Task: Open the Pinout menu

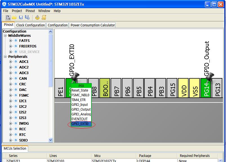Action: point(30,11)
